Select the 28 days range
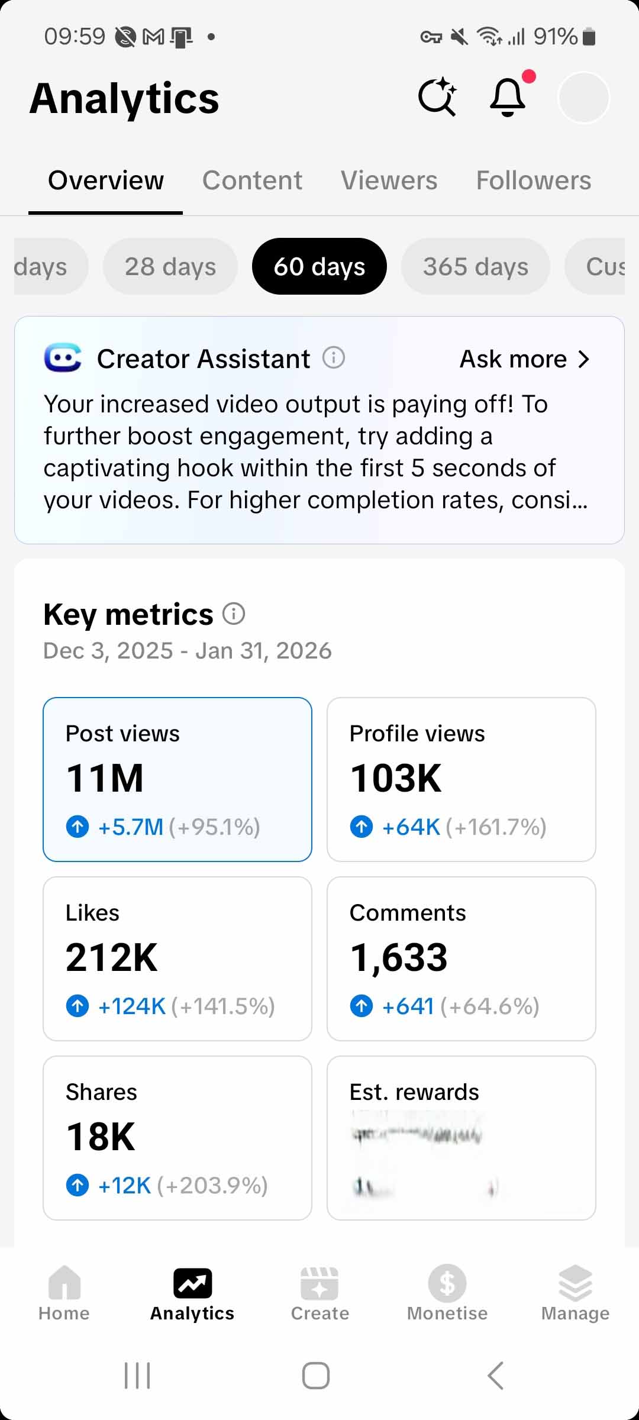Image resolution: width=639 pixels, height=1420 pixels. point(170,267)
